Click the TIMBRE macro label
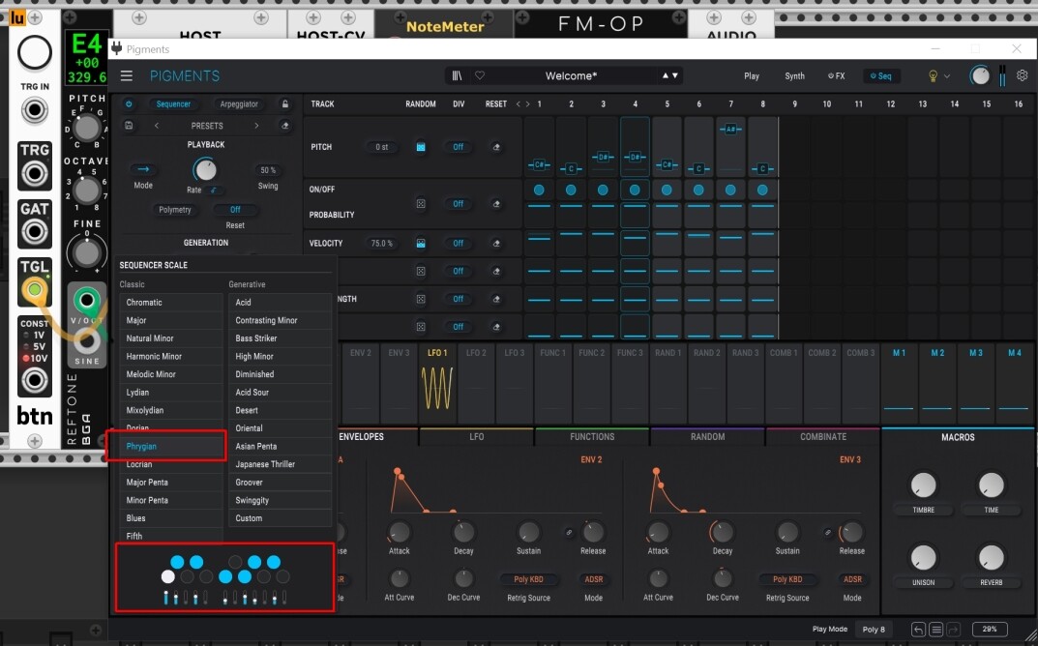1038x646 pixels. coord(924,510)
